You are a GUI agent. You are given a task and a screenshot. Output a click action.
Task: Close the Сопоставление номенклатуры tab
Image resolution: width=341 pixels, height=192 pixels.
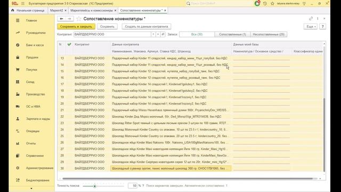165,10
